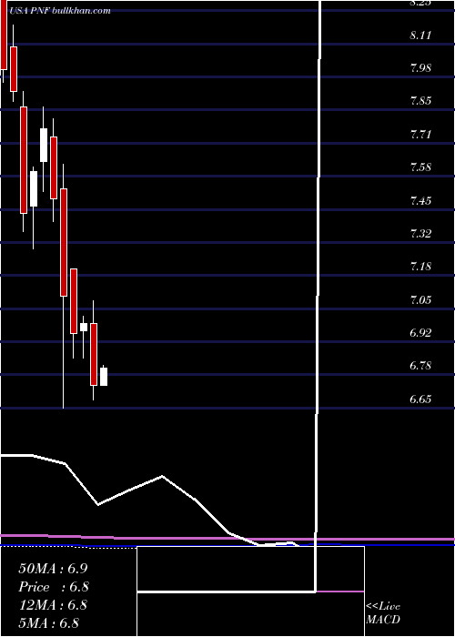Click the 'Price : 6.8' value
This screenshot has width=455, height=637.
(x=54, y=587)
